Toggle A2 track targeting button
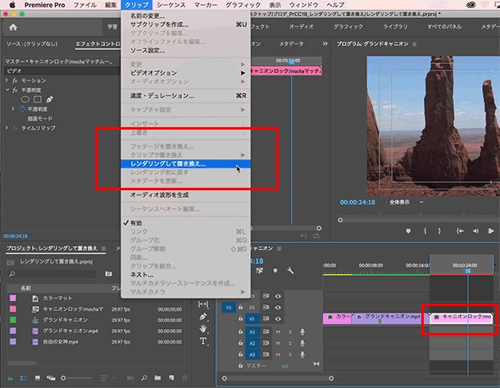The image size is (500, 388). 252,344
